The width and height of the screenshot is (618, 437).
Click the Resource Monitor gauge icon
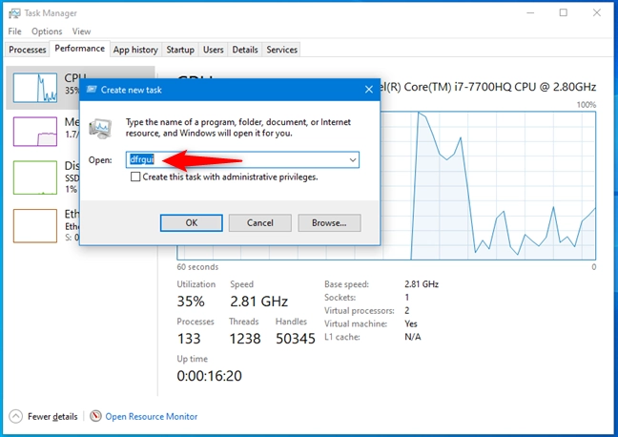95,416
